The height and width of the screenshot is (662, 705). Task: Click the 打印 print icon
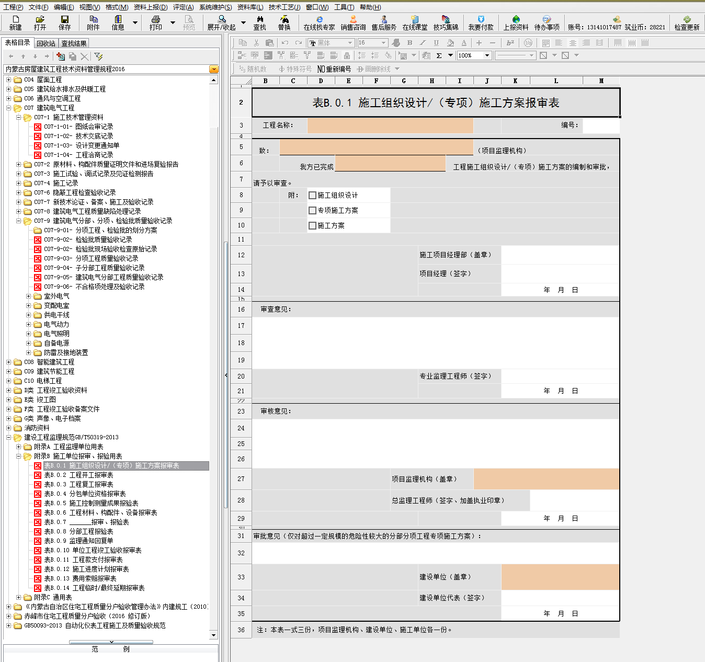coord(155,23)
